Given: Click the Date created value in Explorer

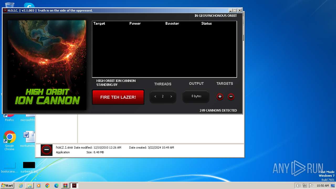Looking at the screenshot, I should tap(161, 148).
